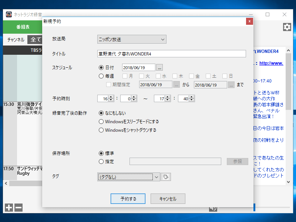Open the settings gear icon
This screenshot has height=222, width=296.
tap(287, 27)
